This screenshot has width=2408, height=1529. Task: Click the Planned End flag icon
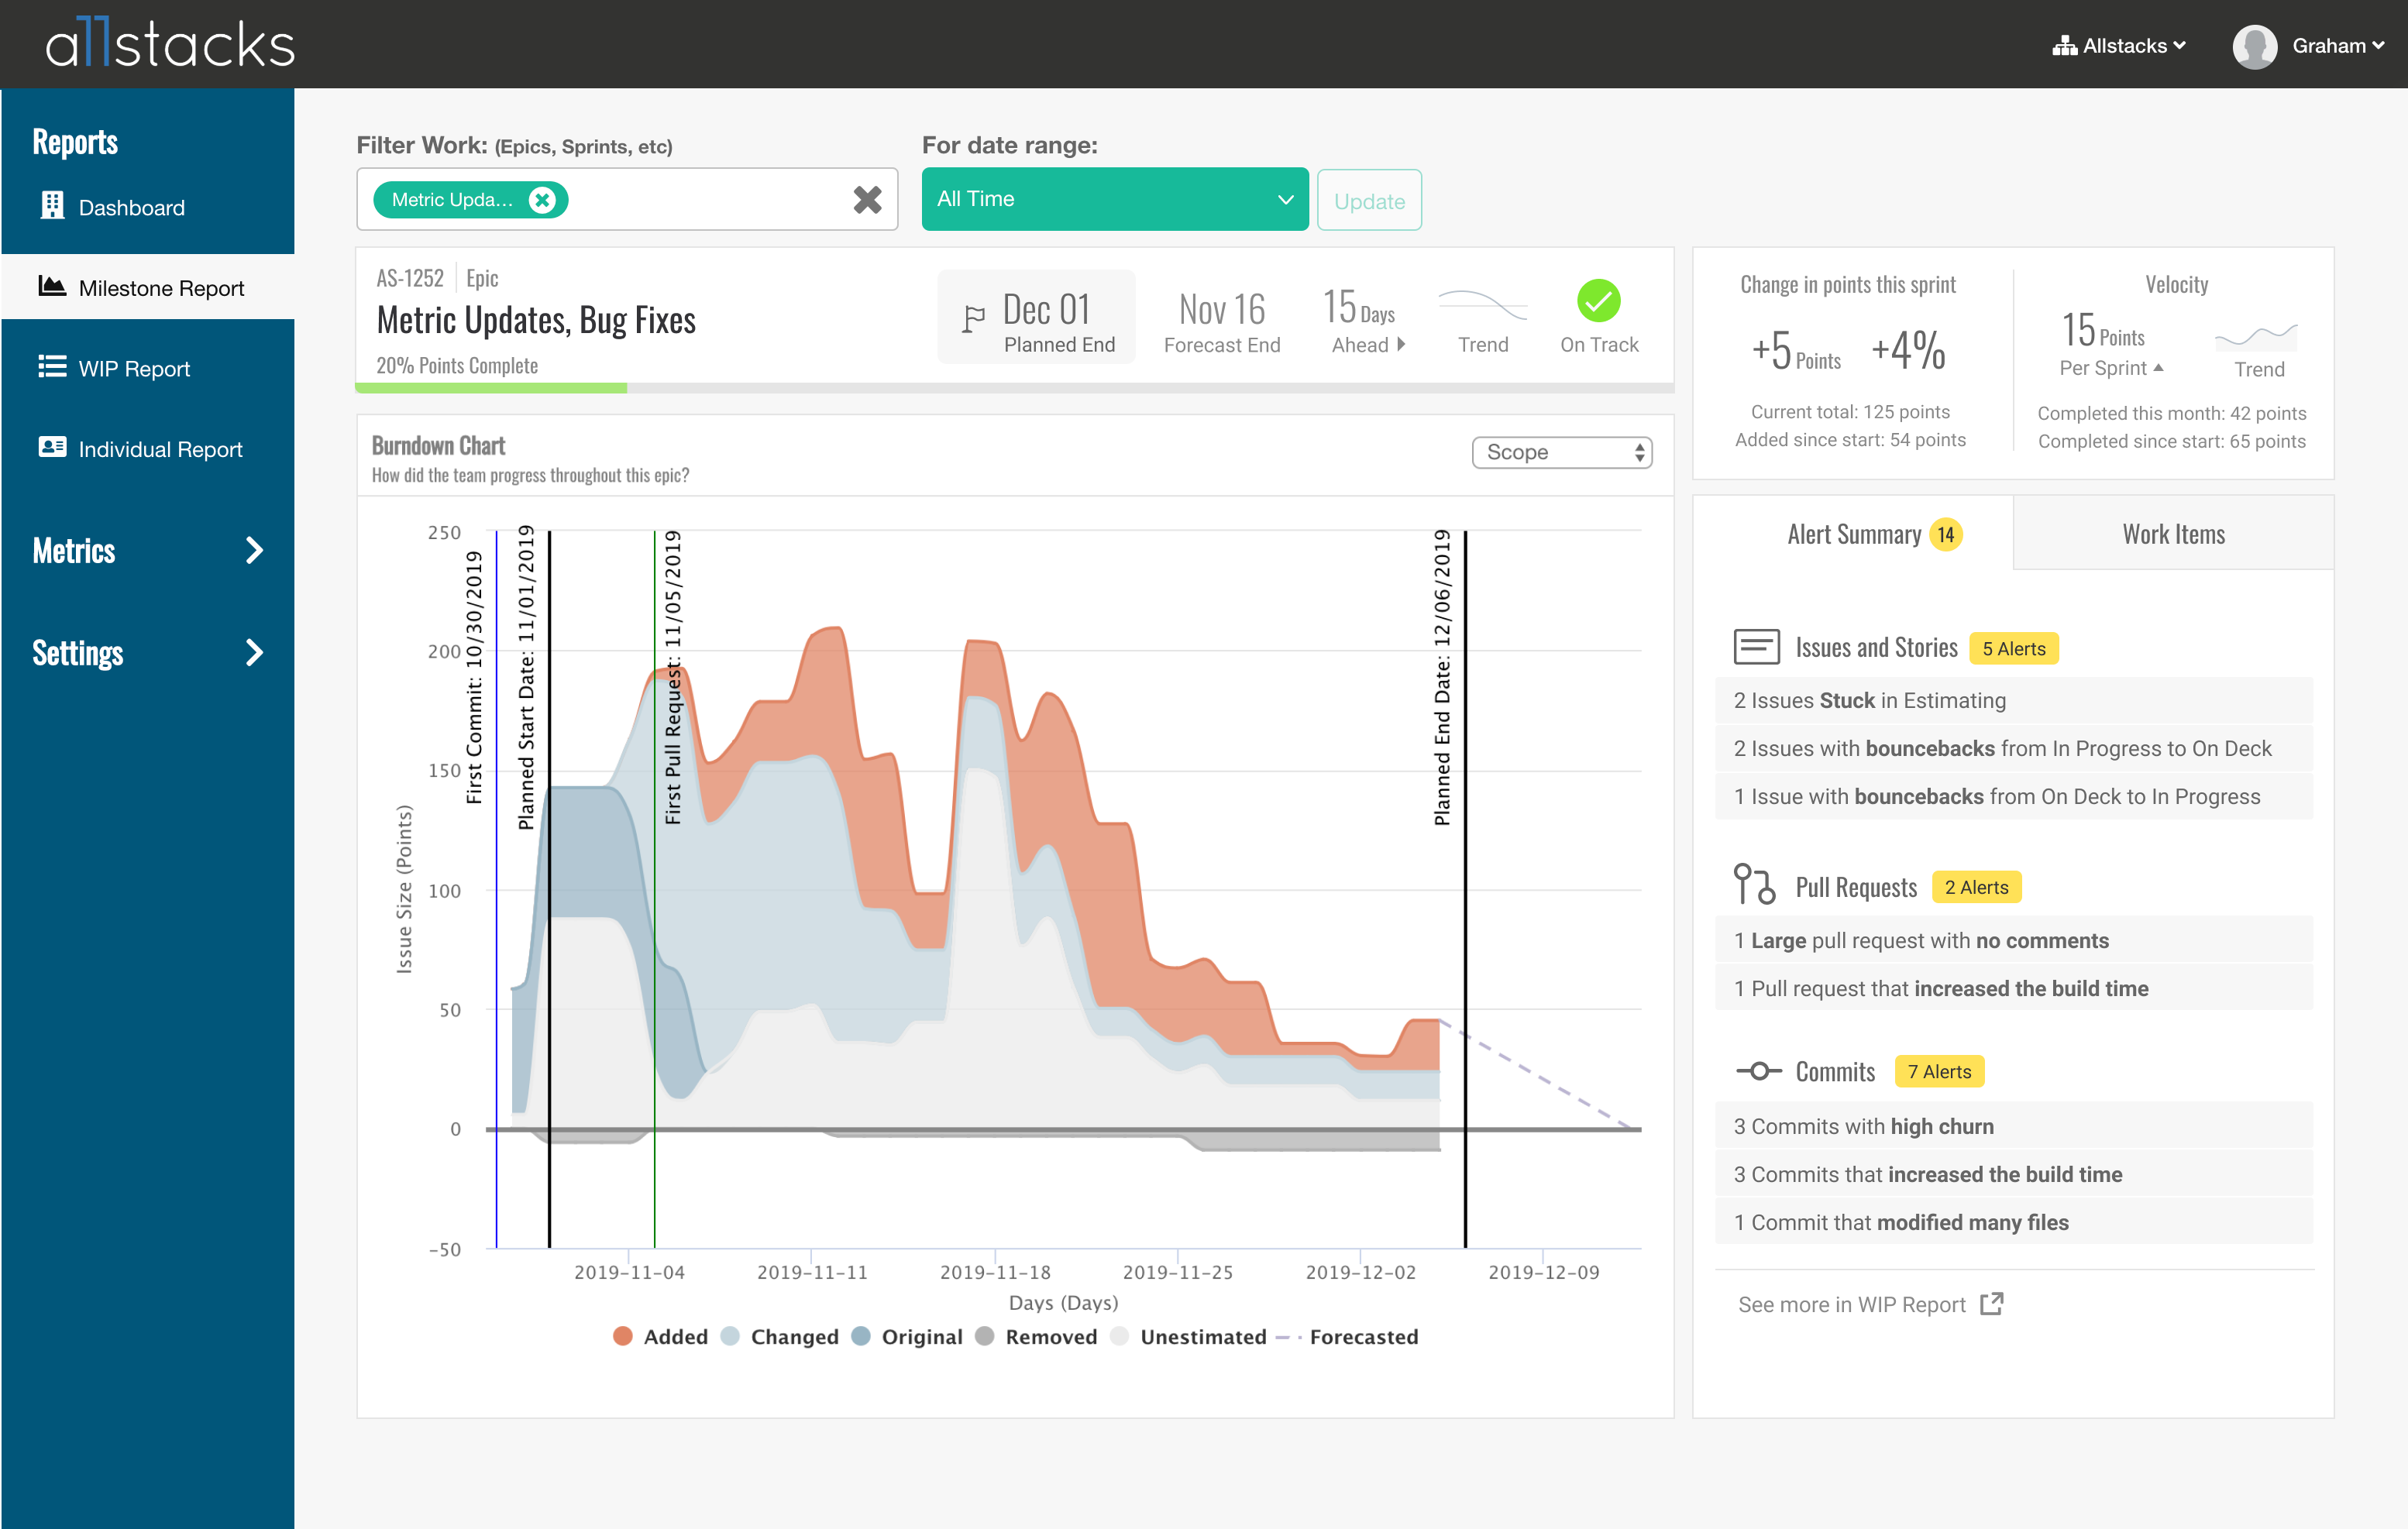[973, 319]
